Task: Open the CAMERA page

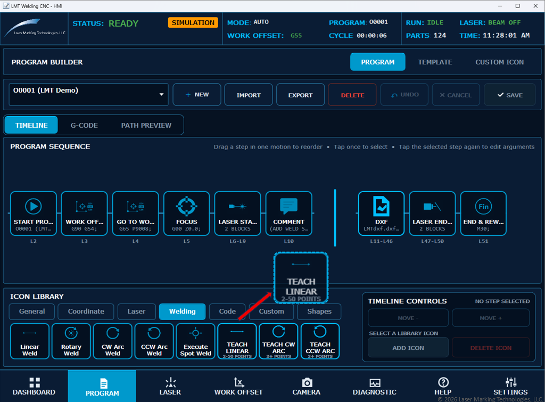Action: (x=306, y=387)
